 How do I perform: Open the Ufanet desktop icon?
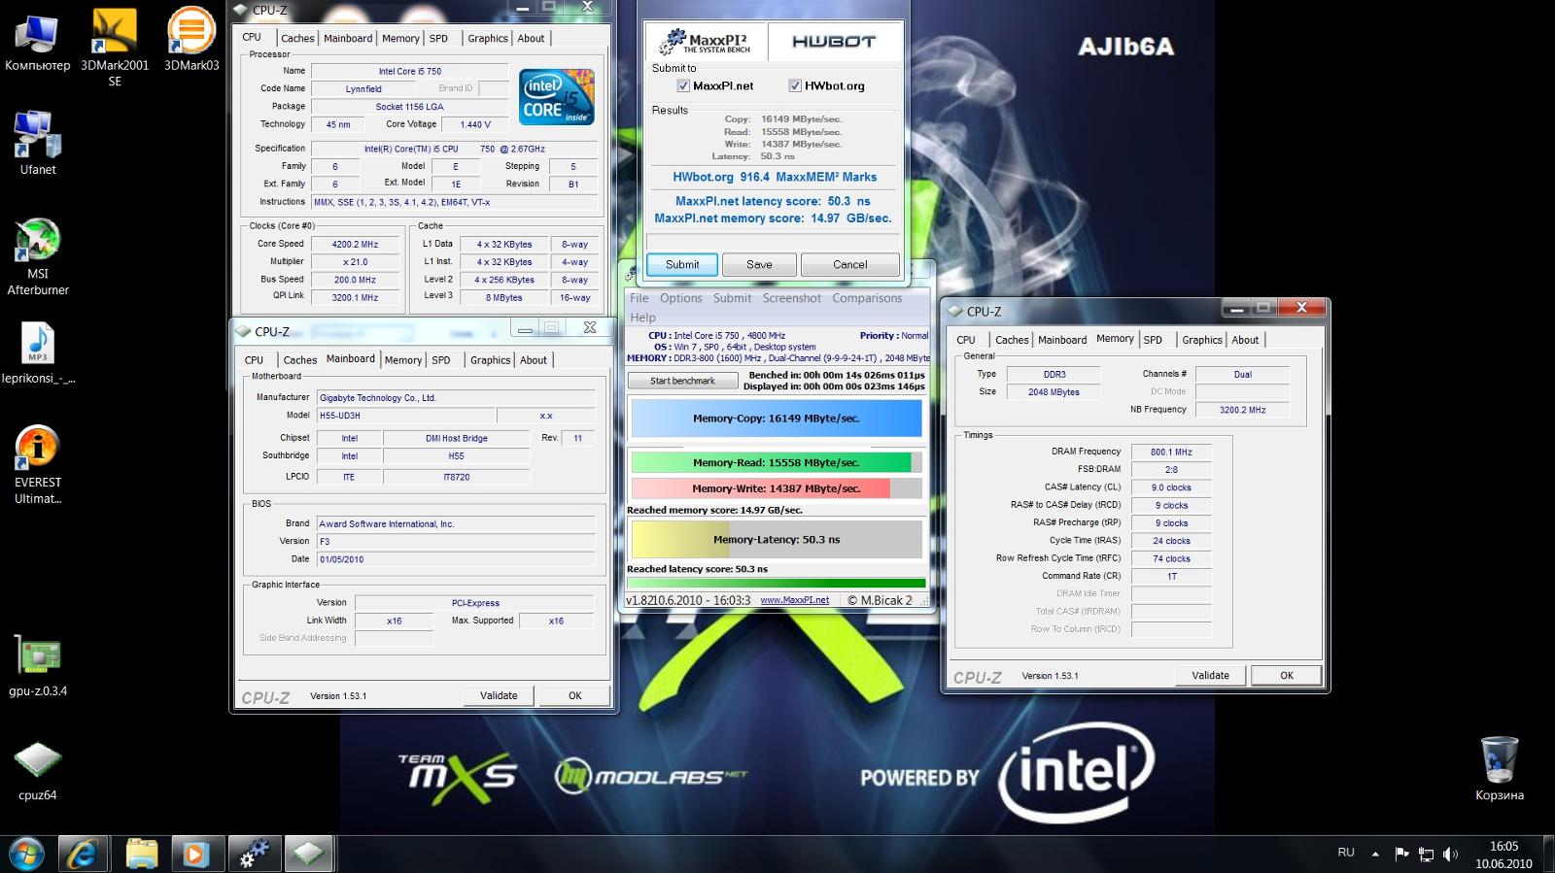click(38, 143)
